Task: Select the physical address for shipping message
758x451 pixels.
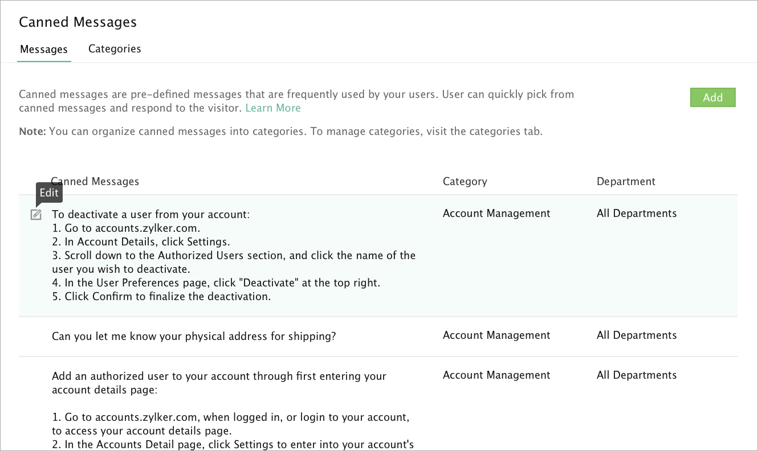Action: pyautogui.click(x=194, y=336)
